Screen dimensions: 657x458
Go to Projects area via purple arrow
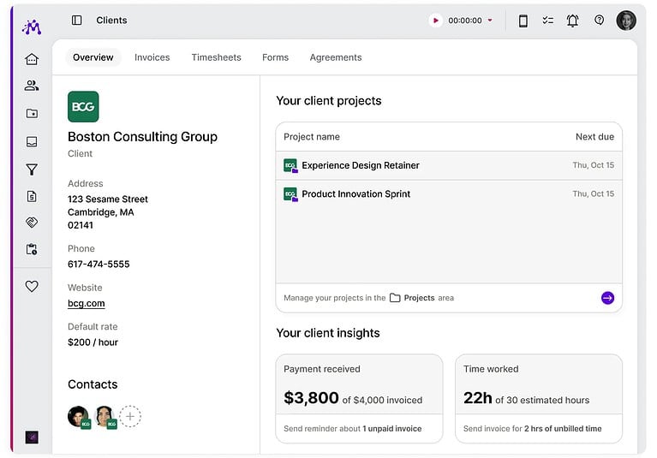pyautogui.click(x=607, y=298)
